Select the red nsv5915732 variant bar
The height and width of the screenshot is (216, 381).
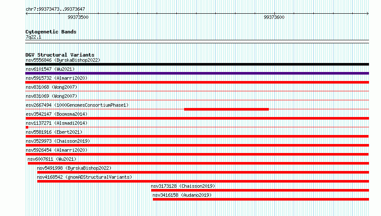[197, 82]
